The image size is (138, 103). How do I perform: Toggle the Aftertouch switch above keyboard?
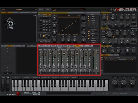[39, 77]
